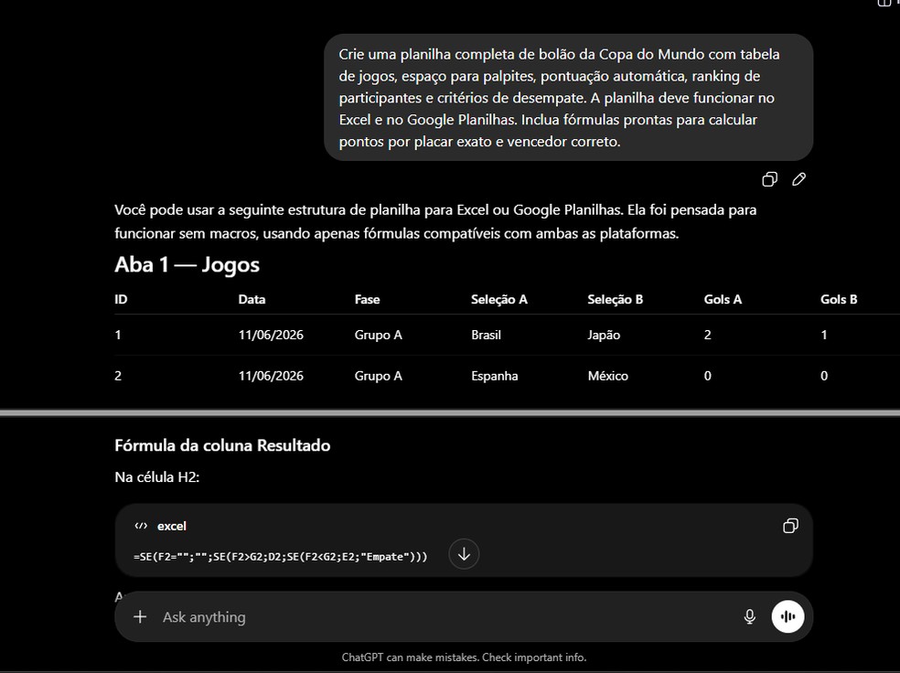This screenshot has width=900, height=673.
Task: Copy the user prompt message
Action: [769, 179]
